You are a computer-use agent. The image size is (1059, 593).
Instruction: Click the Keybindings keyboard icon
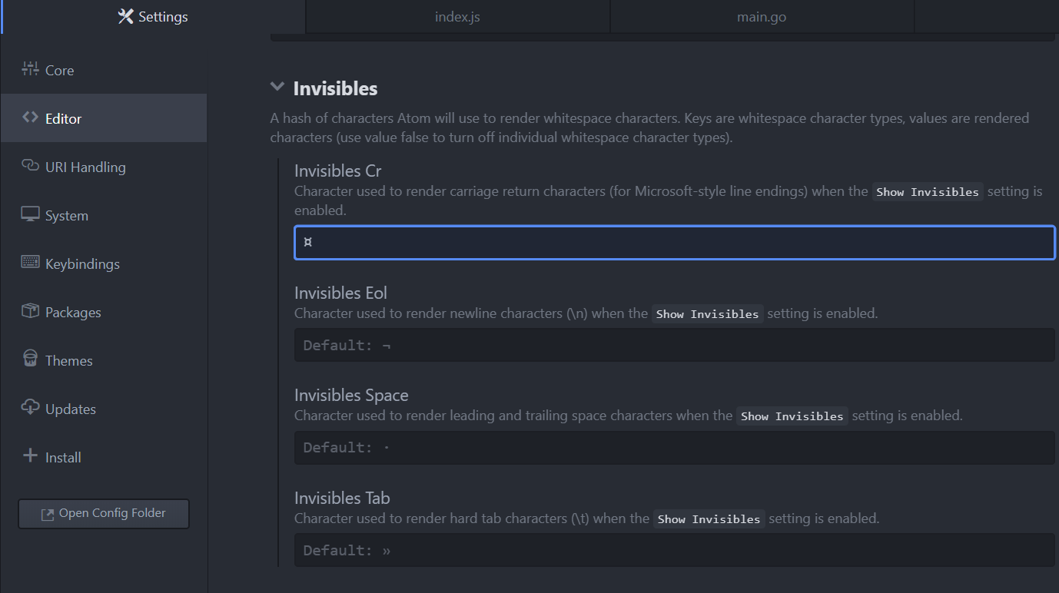(x=30, y=263)
